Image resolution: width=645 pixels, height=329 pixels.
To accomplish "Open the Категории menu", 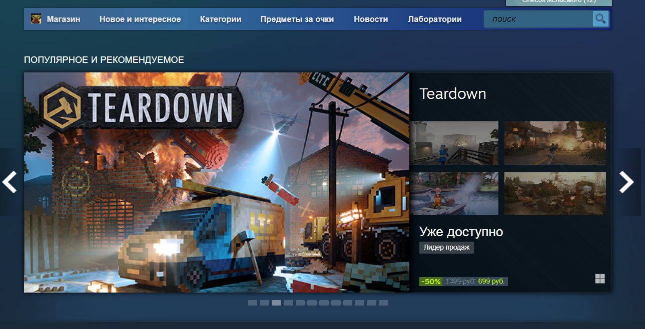I will (221, 19).
